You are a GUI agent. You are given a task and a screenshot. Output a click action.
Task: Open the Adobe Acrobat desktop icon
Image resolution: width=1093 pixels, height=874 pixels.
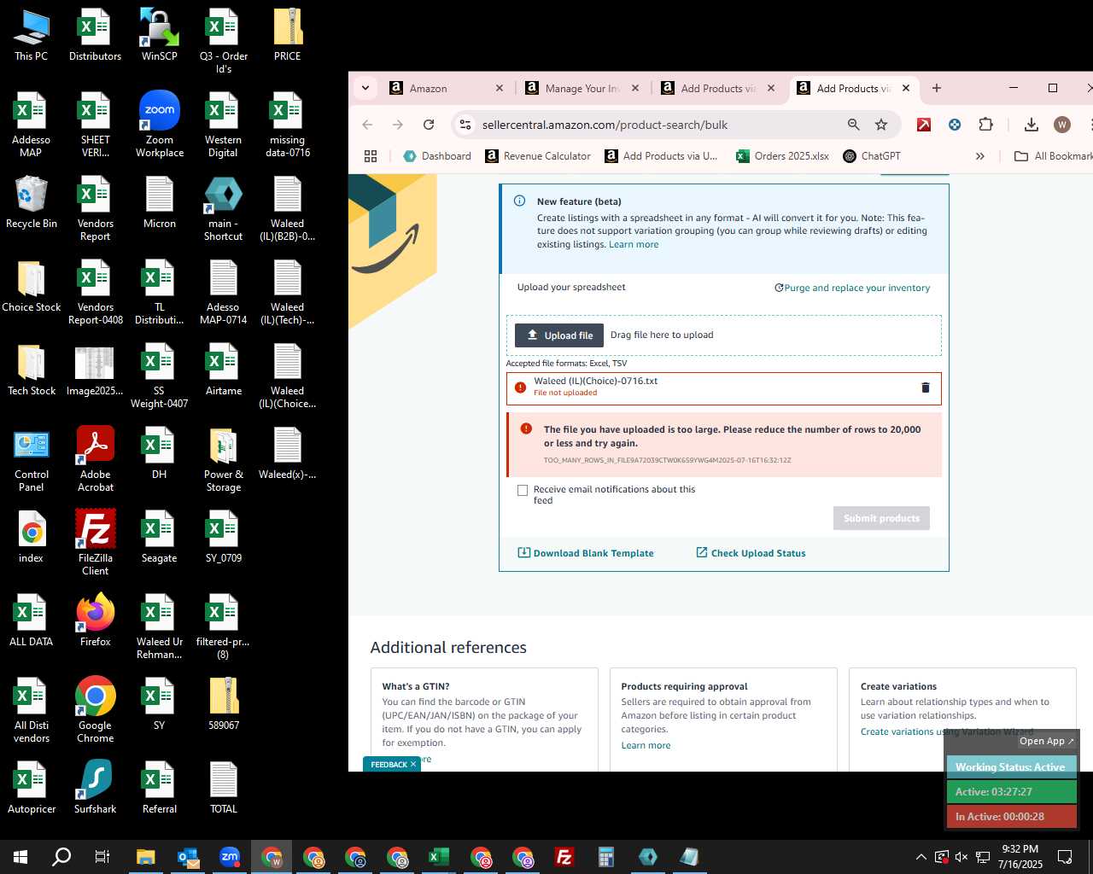click(x=96, y=459)
